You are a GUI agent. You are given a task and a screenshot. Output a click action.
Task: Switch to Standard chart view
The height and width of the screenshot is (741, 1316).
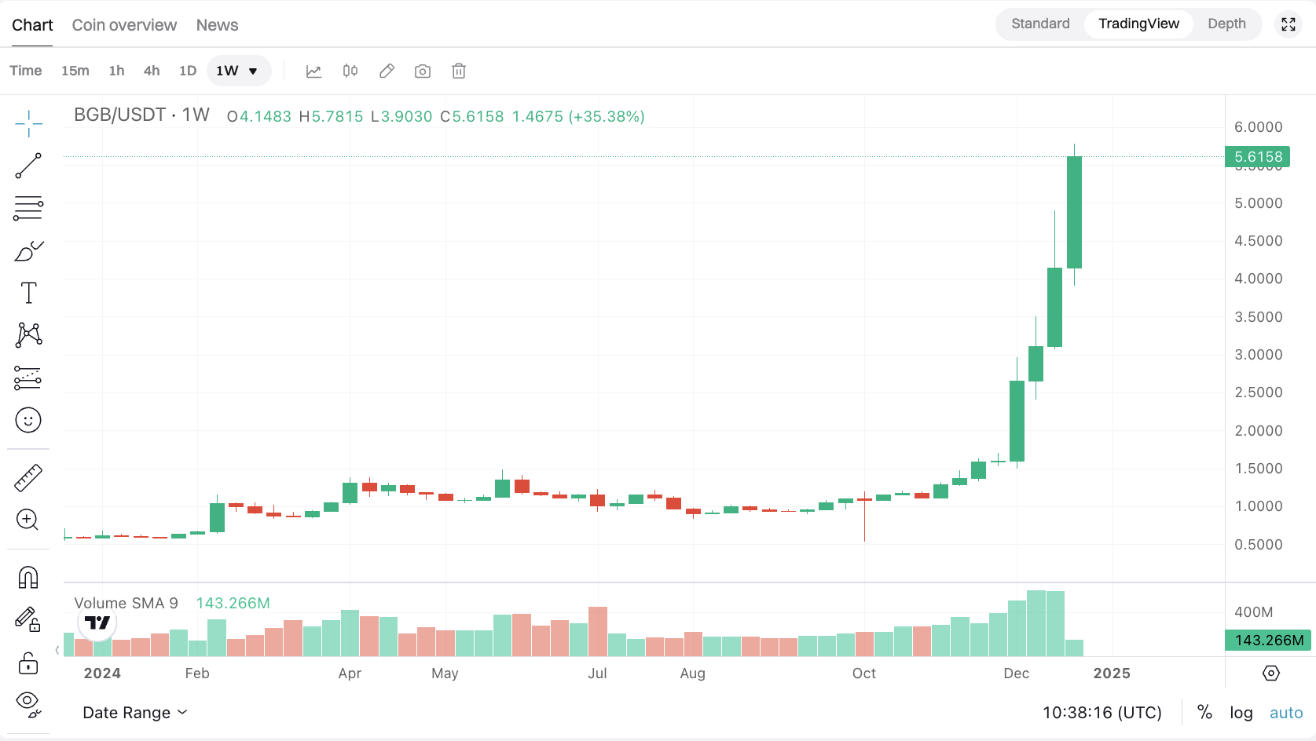(1040, 24)
